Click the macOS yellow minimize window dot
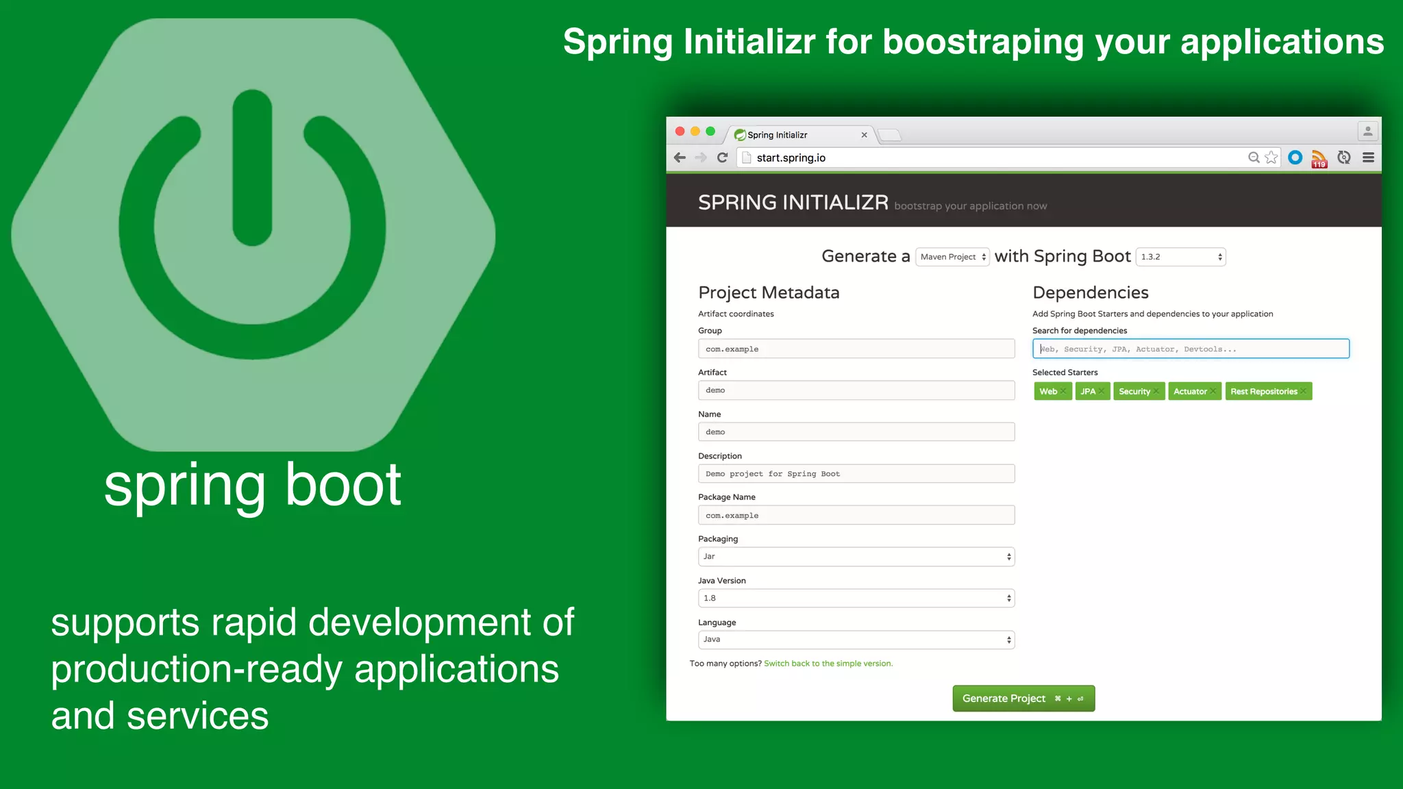Viewport: 1403px width, 789px height. coord(695,131)
